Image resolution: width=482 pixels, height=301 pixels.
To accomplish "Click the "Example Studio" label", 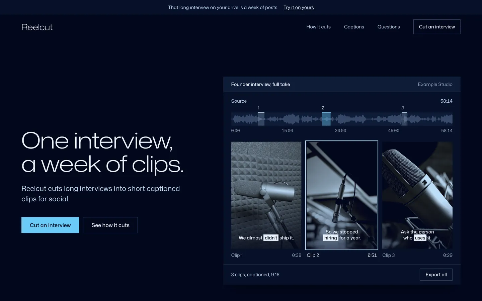I will [435, 84].
